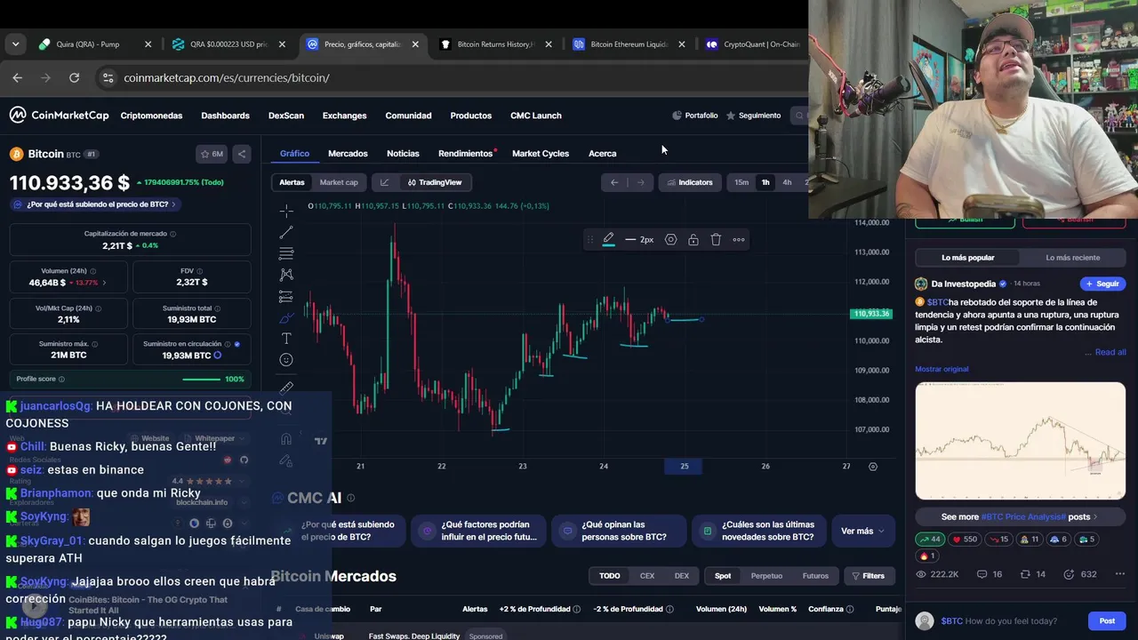The image size is (1138, 640).
Task: Click the browser address bar URL
Action: pyautogui.click(x=227, y=78)
